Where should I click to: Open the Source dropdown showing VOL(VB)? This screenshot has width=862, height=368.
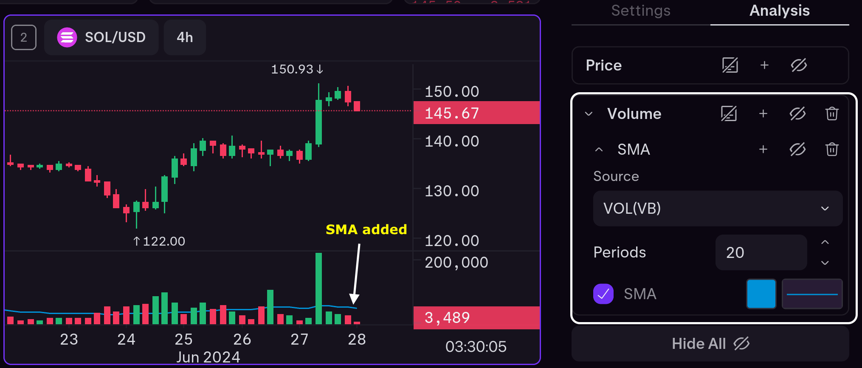(x=718, y=209)
